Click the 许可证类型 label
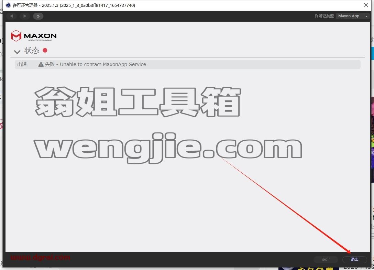 click(x=324, y=16)
